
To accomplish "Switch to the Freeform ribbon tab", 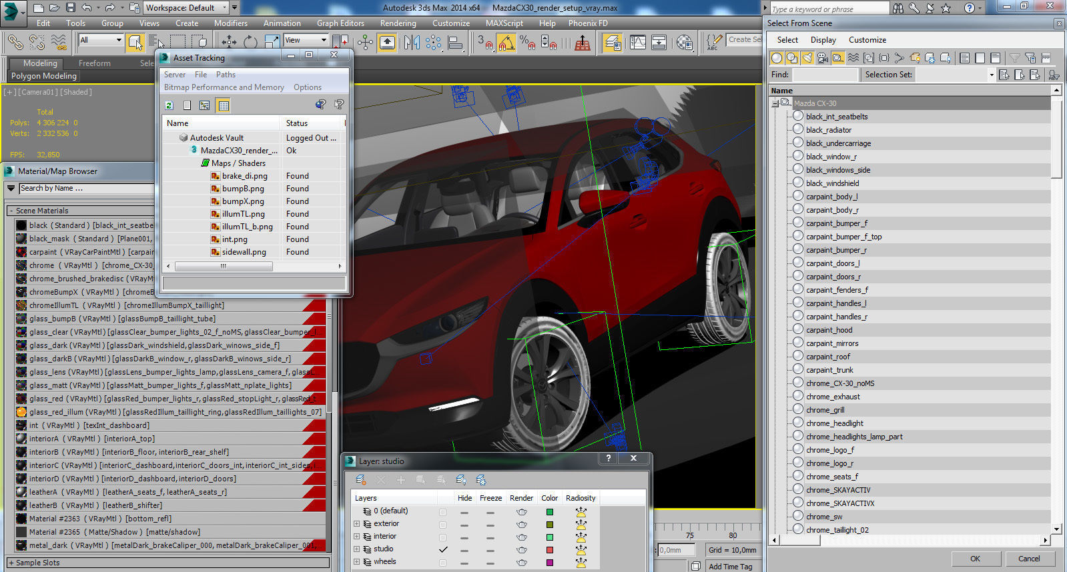I will click(95, 63).
